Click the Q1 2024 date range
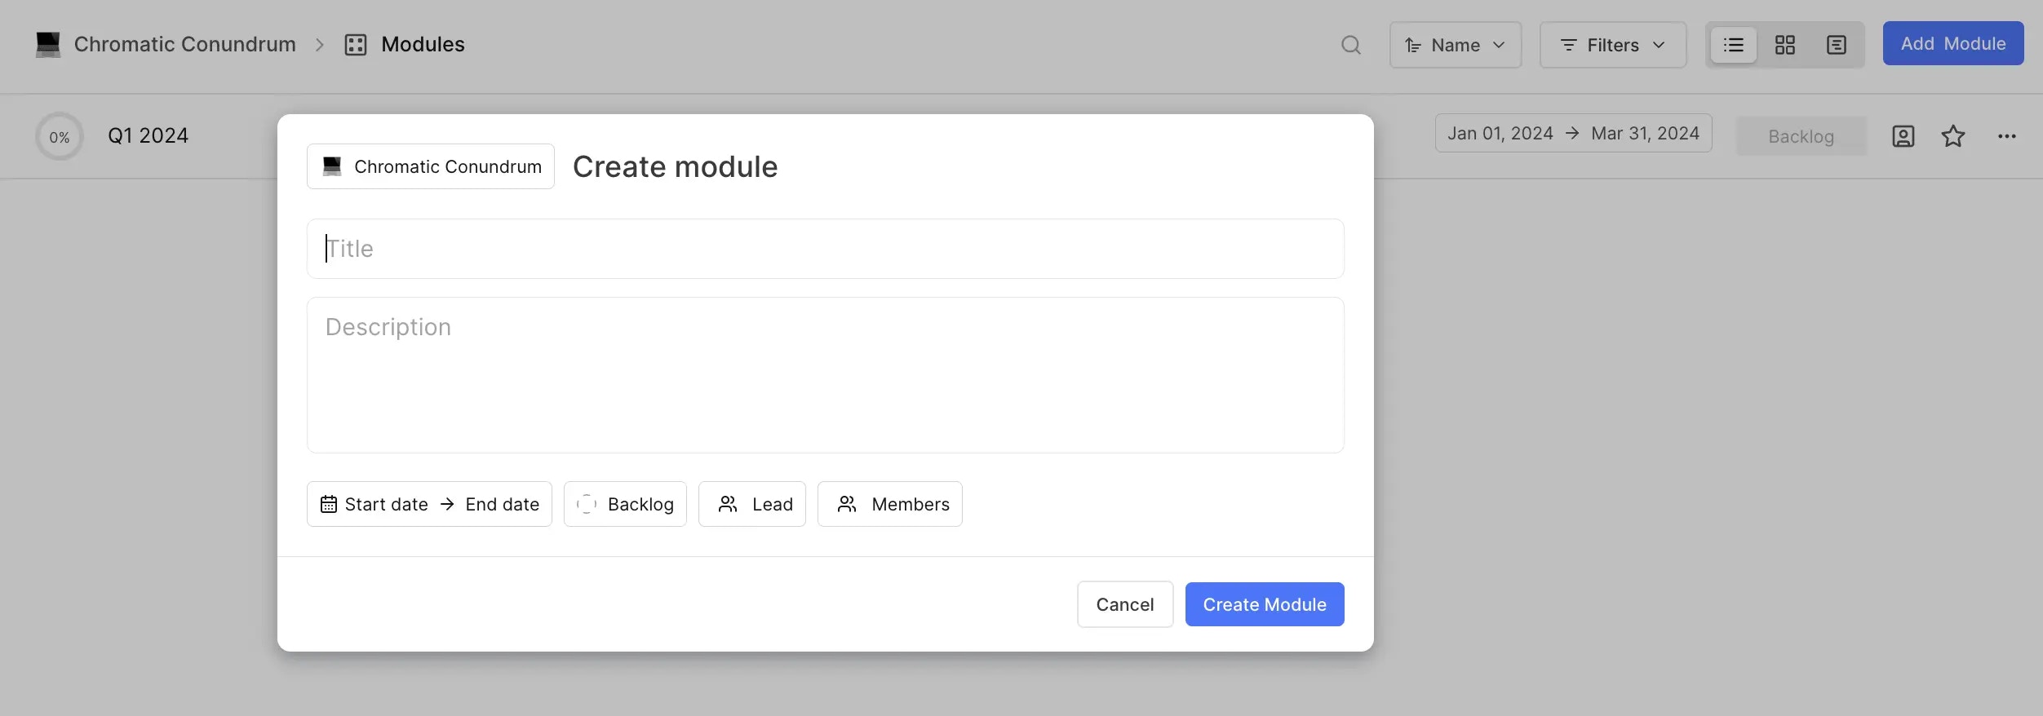2043x716 pixels. (1573, 133)
